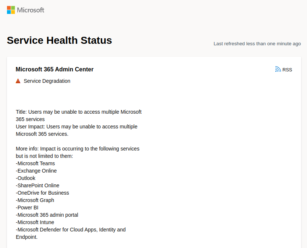
Task: Click the -Power BI list entry
Action: 27,208
